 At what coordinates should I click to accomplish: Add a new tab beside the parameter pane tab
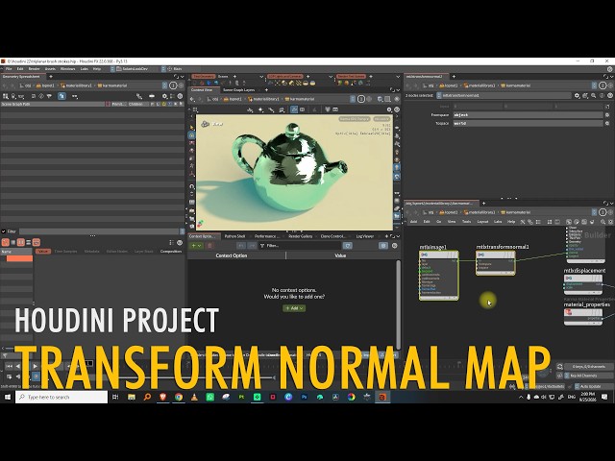tap(454, 77)
